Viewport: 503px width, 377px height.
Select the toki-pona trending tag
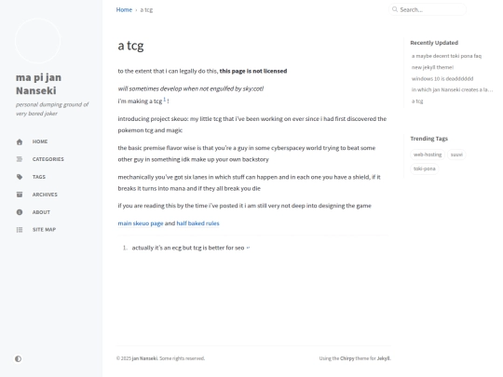point(424,168)
